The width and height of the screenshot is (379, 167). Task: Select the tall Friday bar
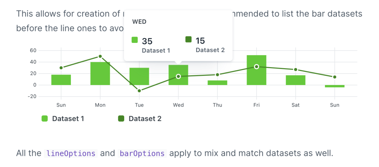[257, 70]
